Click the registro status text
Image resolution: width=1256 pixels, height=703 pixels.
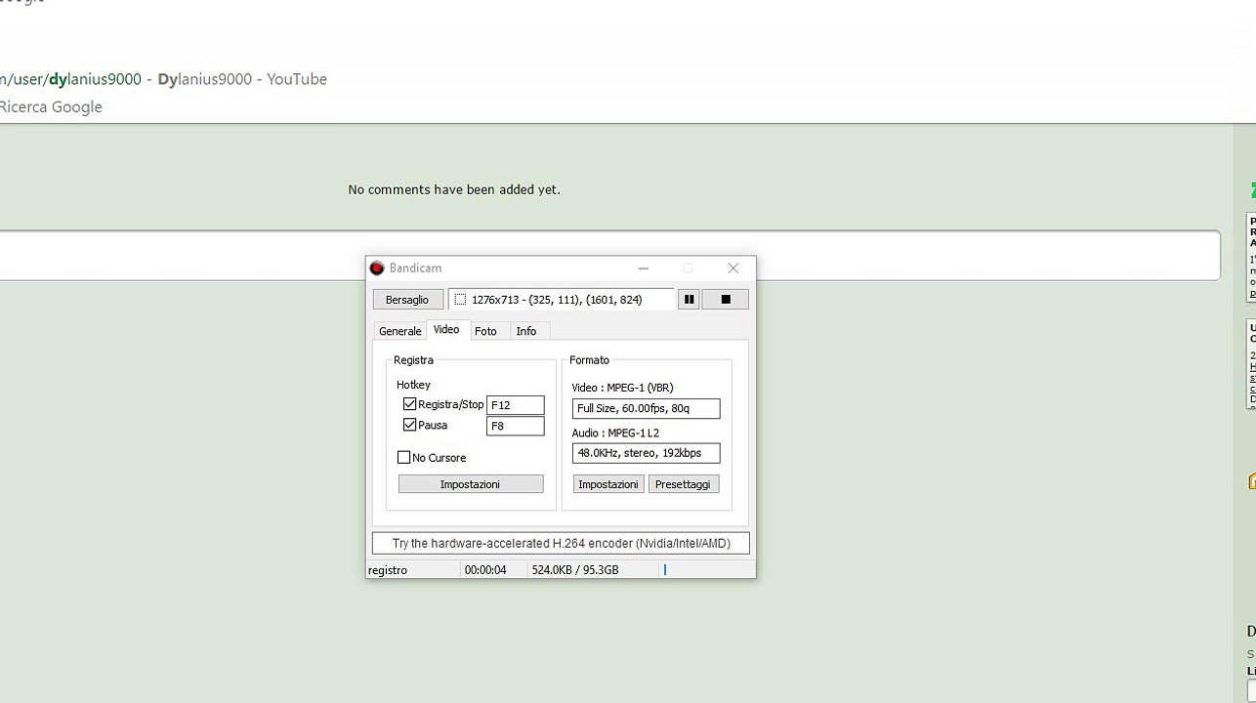388,570
